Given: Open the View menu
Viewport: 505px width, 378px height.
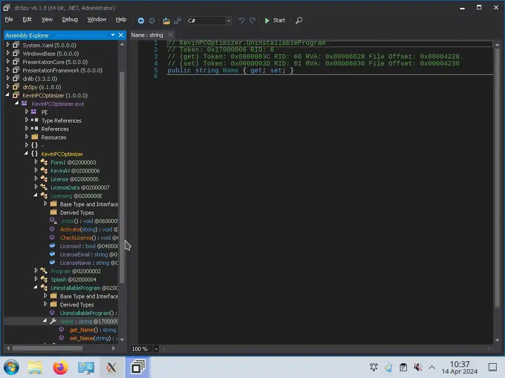Looking at the screenshot, I should point(47,19).
